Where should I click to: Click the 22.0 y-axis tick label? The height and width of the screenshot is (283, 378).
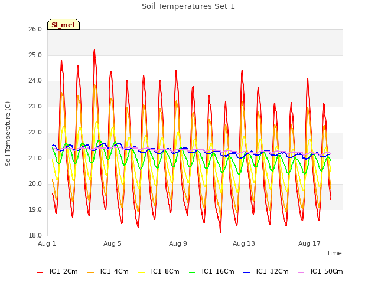pyautogui.click(x=35, y=132)
